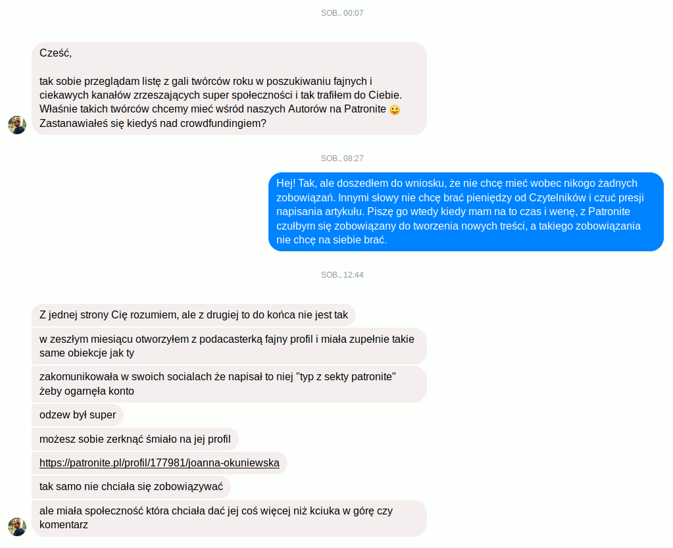This screenshot has height=548, width=673.
Task: Select "tak samo nie chciała się zobowiązywać" bubble
Action: [132, 487]
